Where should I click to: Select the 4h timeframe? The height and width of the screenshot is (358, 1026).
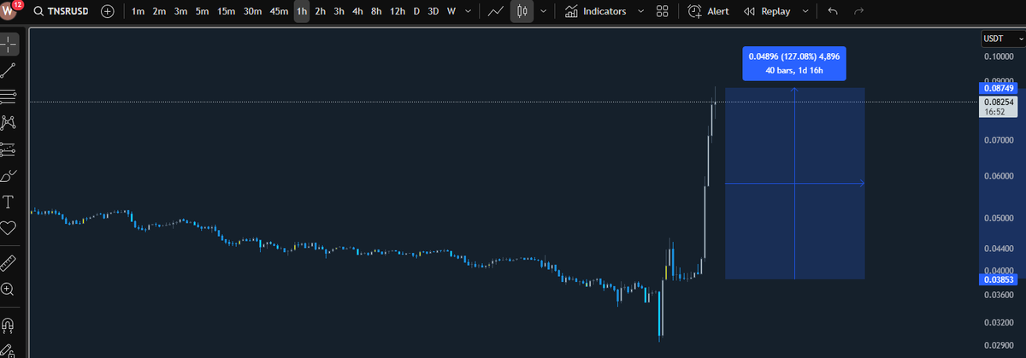[x=357, y=12]
